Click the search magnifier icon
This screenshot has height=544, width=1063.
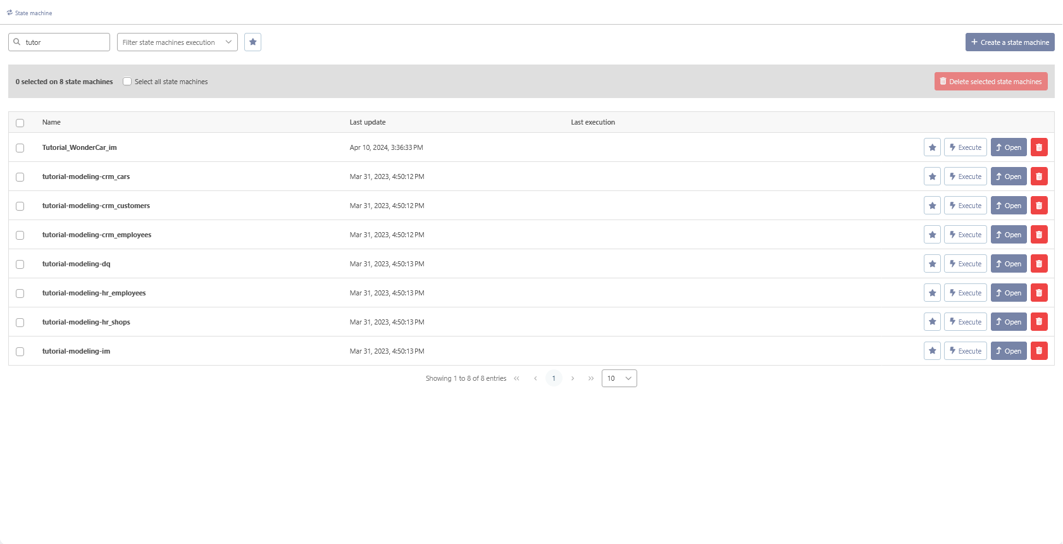click(x=17, y=42)
